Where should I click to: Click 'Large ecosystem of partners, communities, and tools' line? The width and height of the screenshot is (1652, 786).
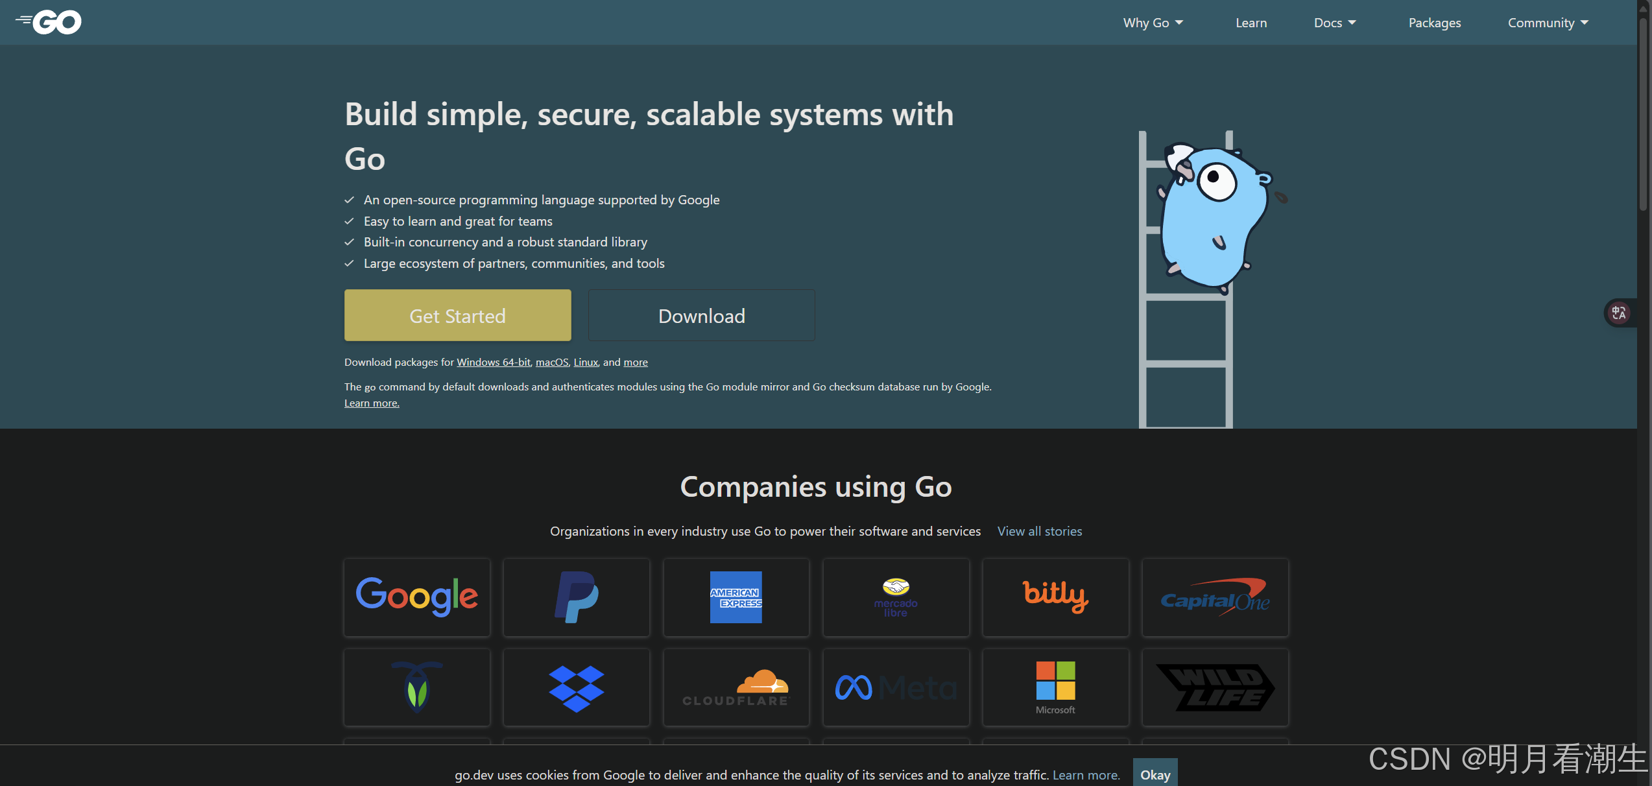[514, 263]
